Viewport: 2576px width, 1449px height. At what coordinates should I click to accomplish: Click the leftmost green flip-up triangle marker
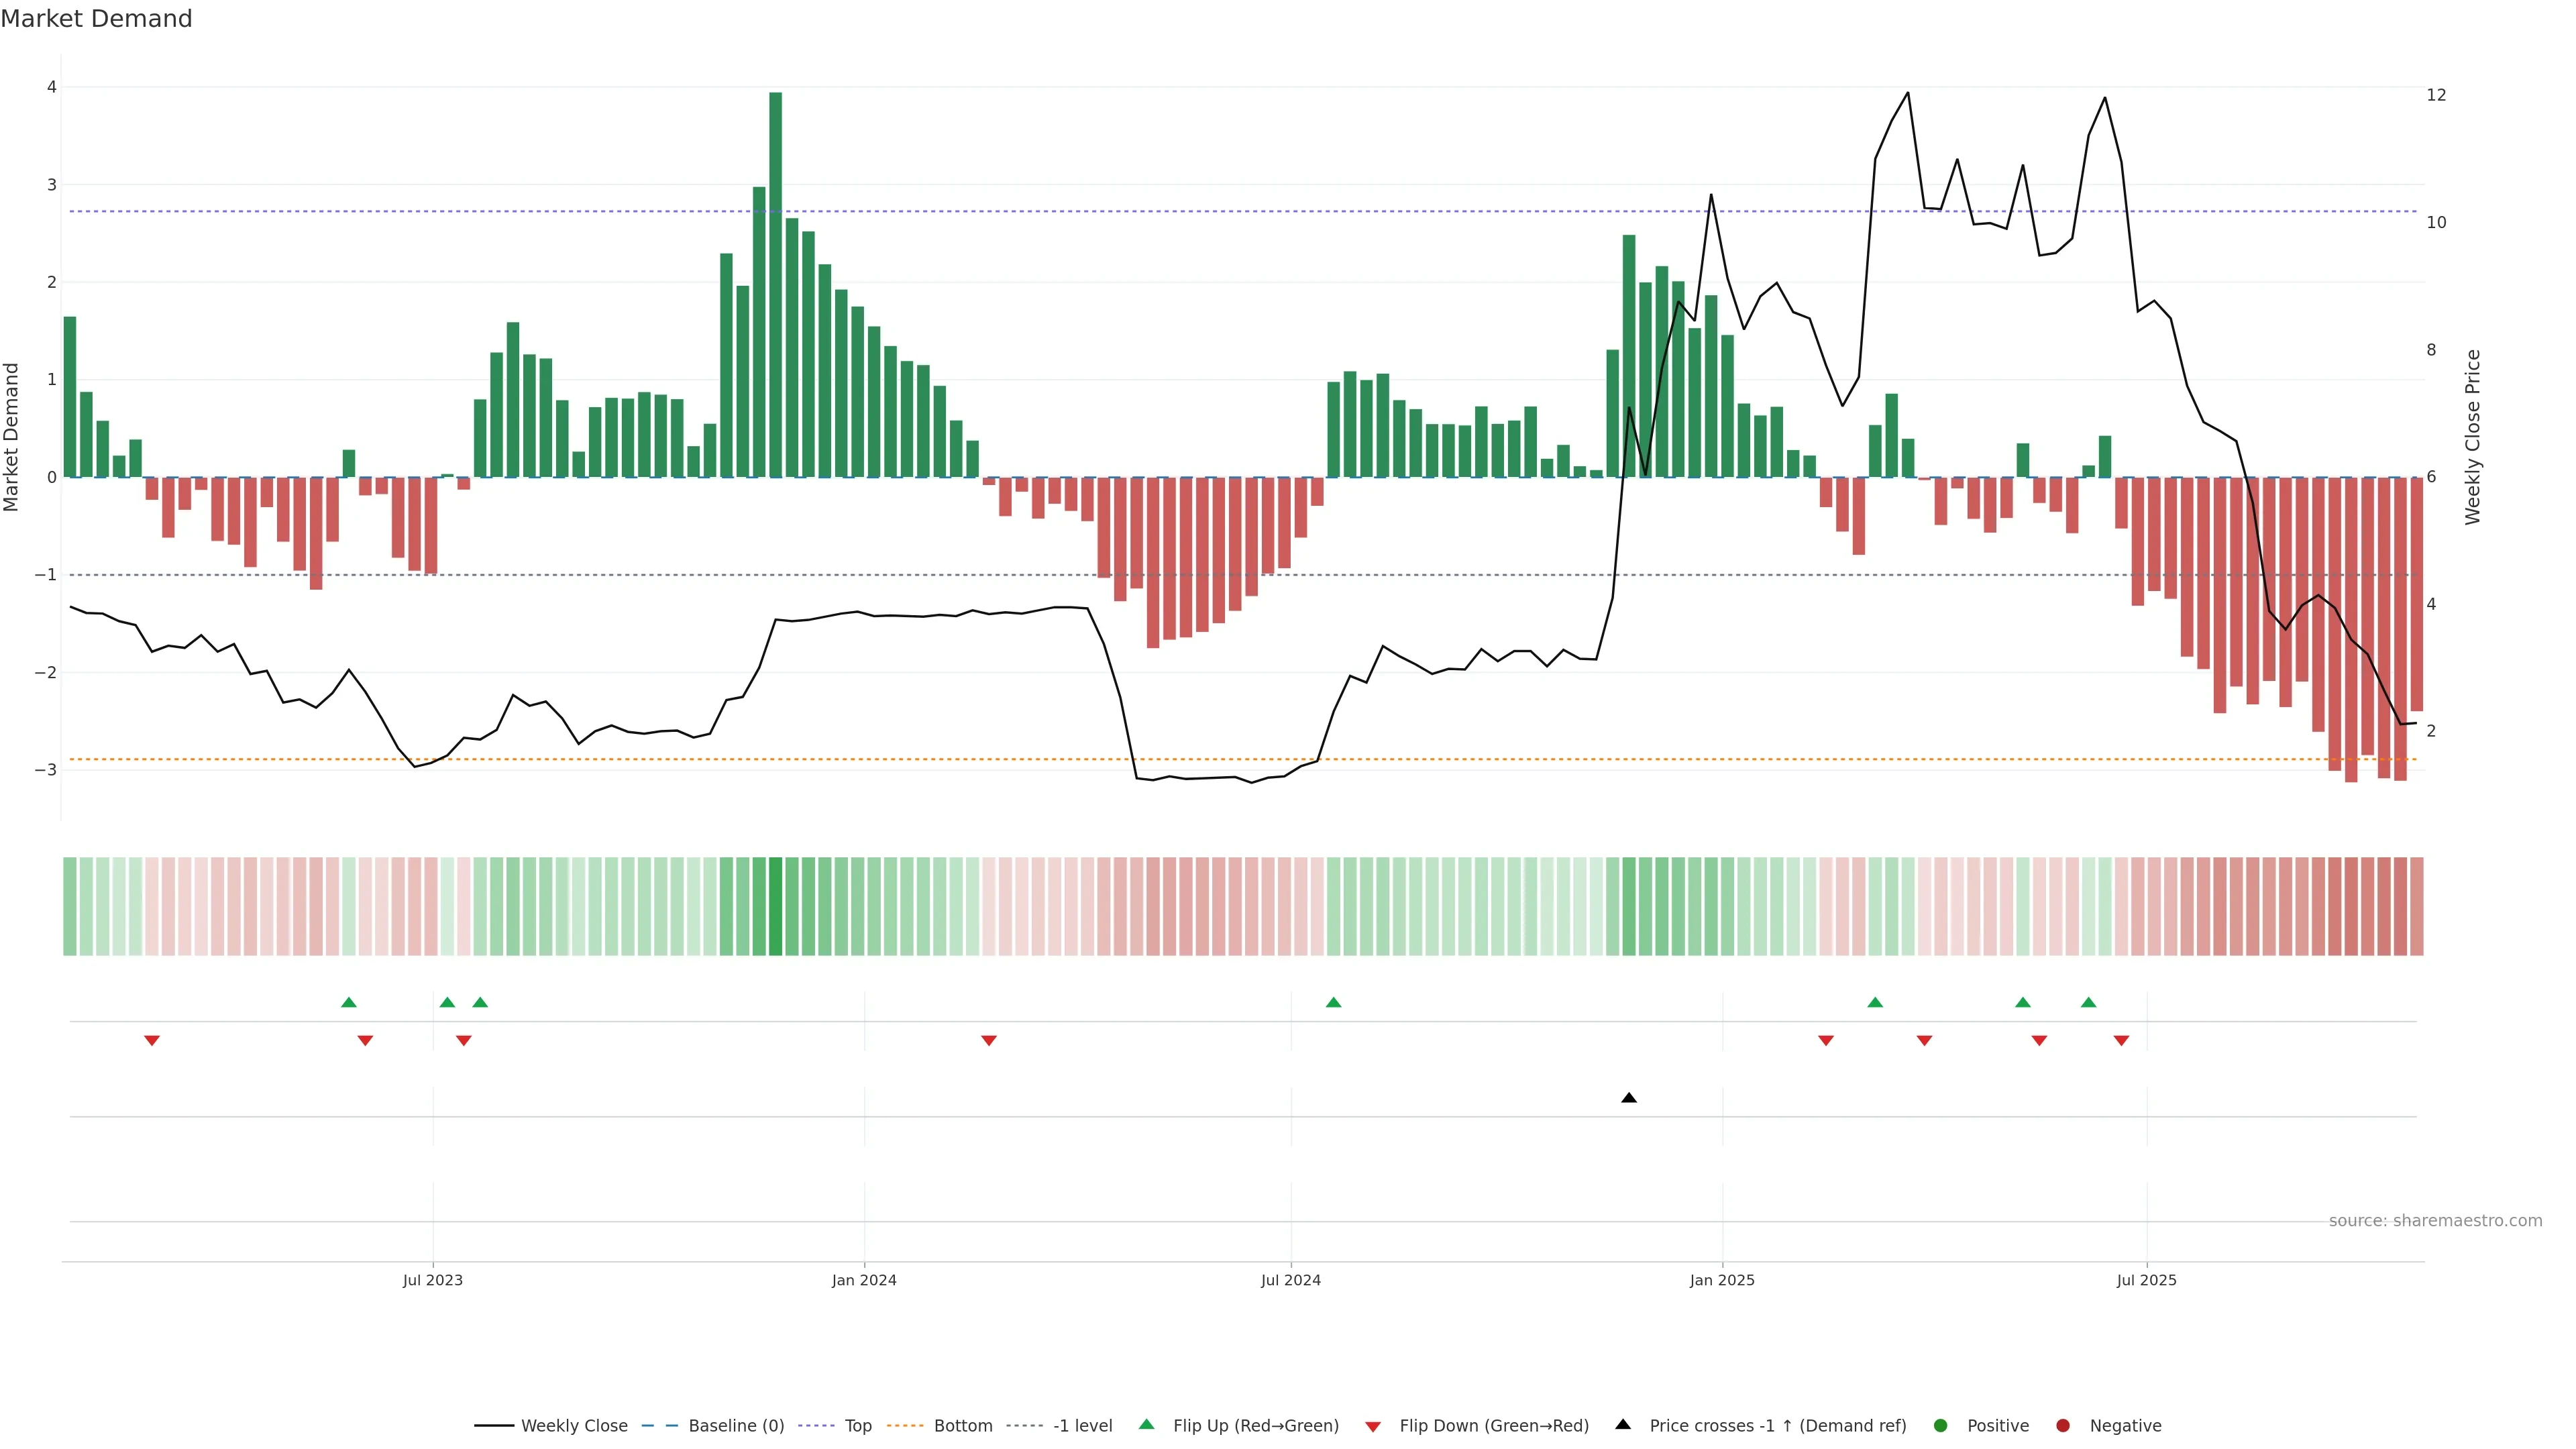coord(348,1002)
